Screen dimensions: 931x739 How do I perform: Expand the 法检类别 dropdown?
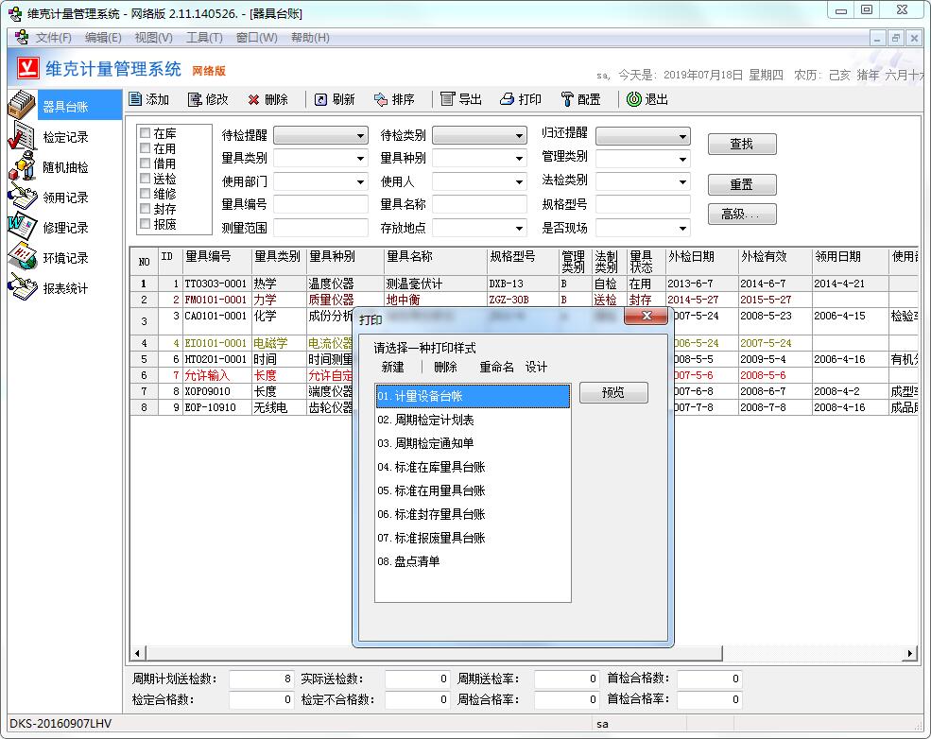682,181
